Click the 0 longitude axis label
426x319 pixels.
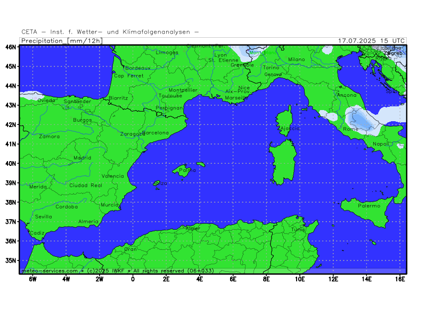[133, 279]
